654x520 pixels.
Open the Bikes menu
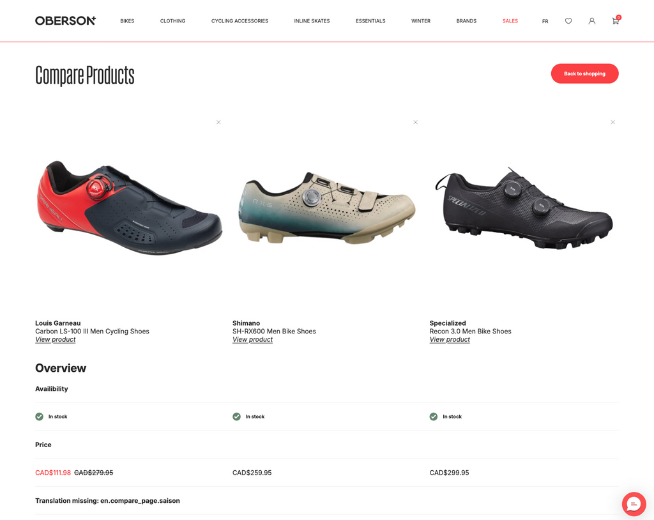[127, 21]
